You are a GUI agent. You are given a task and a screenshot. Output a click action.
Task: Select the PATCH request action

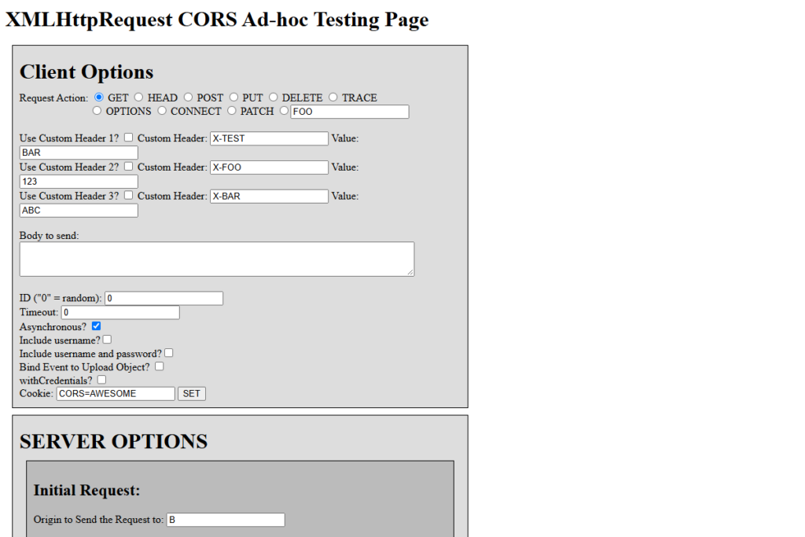click(232, 110)
